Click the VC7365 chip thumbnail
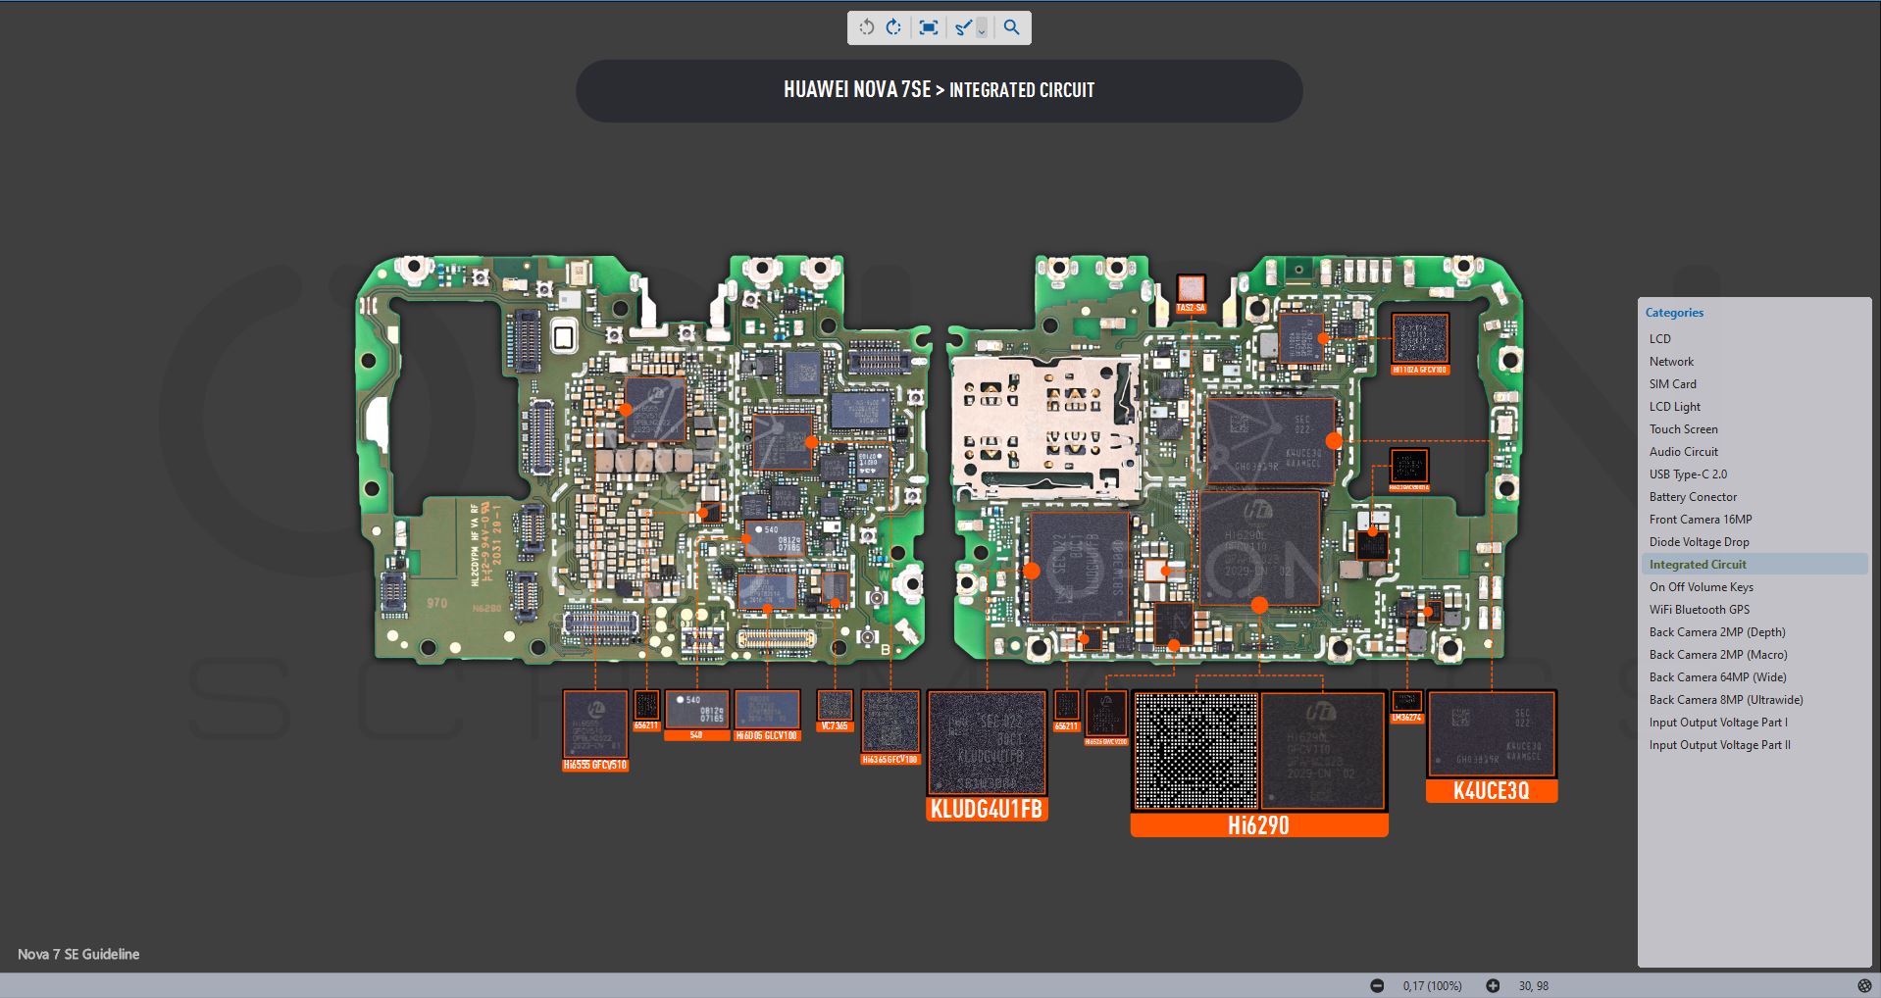 (835, 705)
